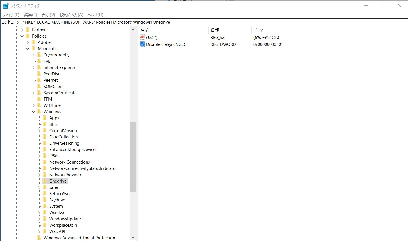The width and height of the screenshot is (408, 241).
Task: Open the お気に入り(A) menu
Action: pos(71,15)
